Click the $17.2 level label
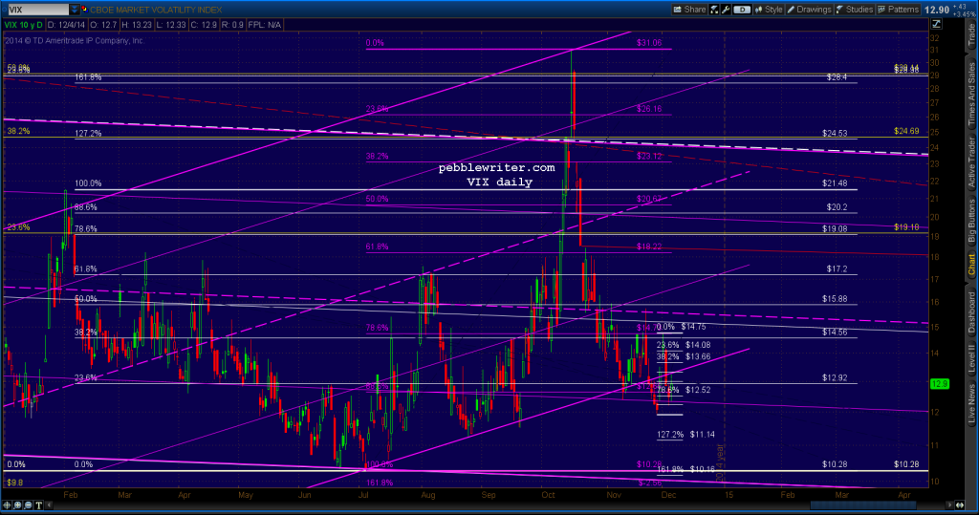Image resolution: width=979 pixels, height=515 pixels. click(x=837, y=269)
